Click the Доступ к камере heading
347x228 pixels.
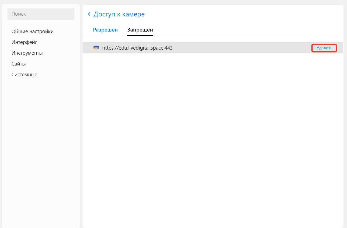(119, 14)
